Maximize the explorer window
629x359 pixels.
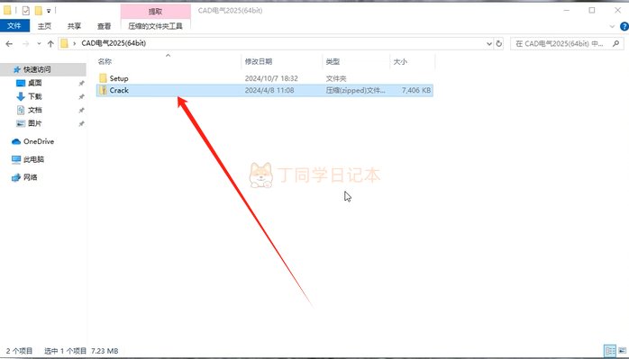592,11
